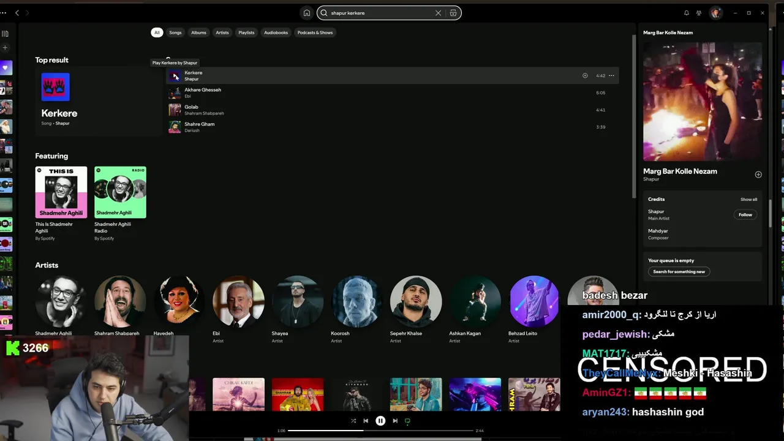Open more options for Kerkere row
Viewport: 784px width, 441px height.
click(611, 76)
